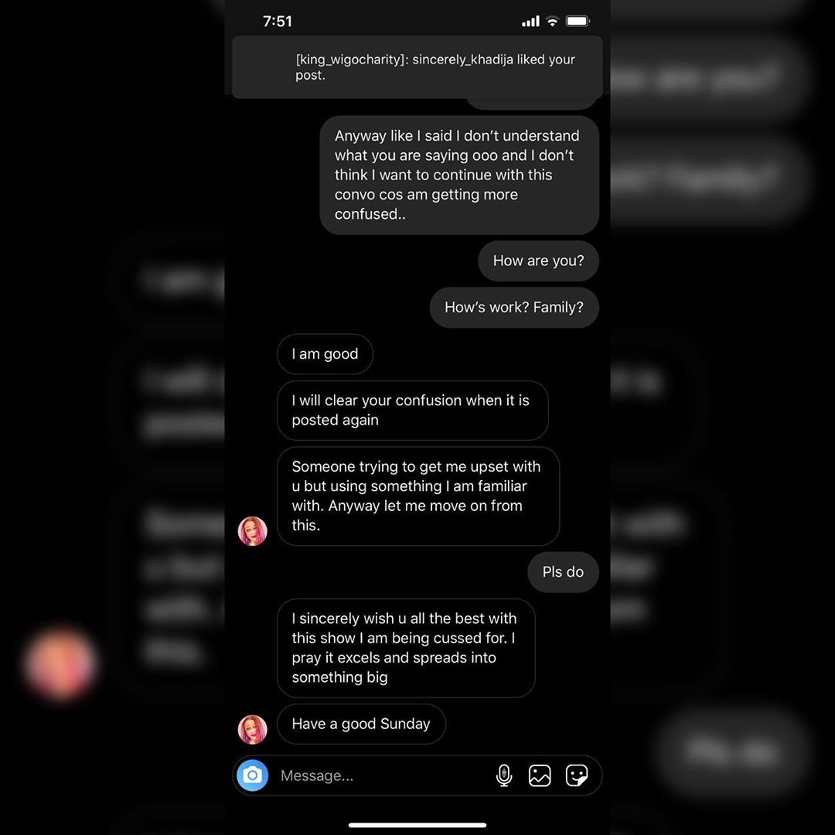Open the king_wigocharity like notification banner
835x835 pixels.
(x=417, y=67)
